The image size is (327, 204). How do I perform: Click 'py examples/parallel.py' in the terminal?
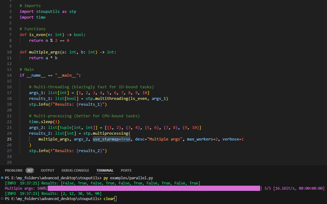point(128,178)
